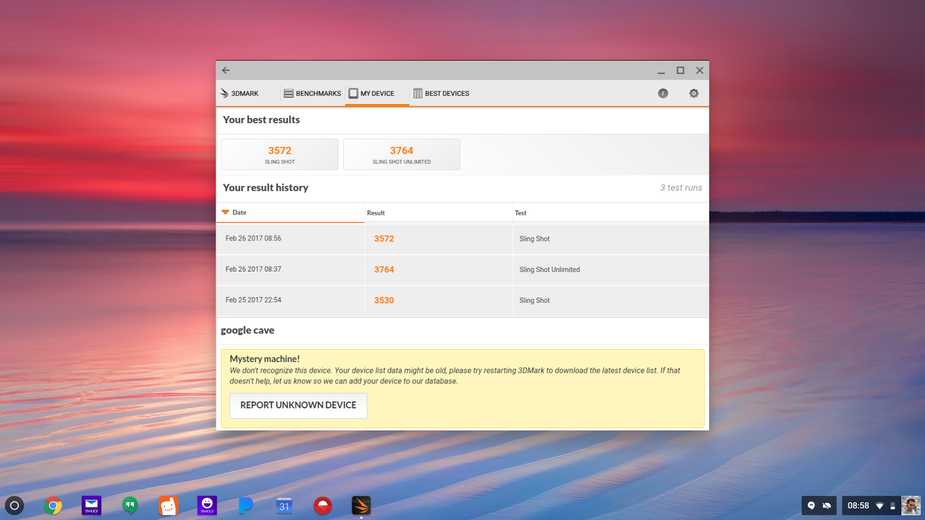Open score 3572 in the result history
Image resolution: width=925 pixels, height=520 pixels.
(384, 239)
